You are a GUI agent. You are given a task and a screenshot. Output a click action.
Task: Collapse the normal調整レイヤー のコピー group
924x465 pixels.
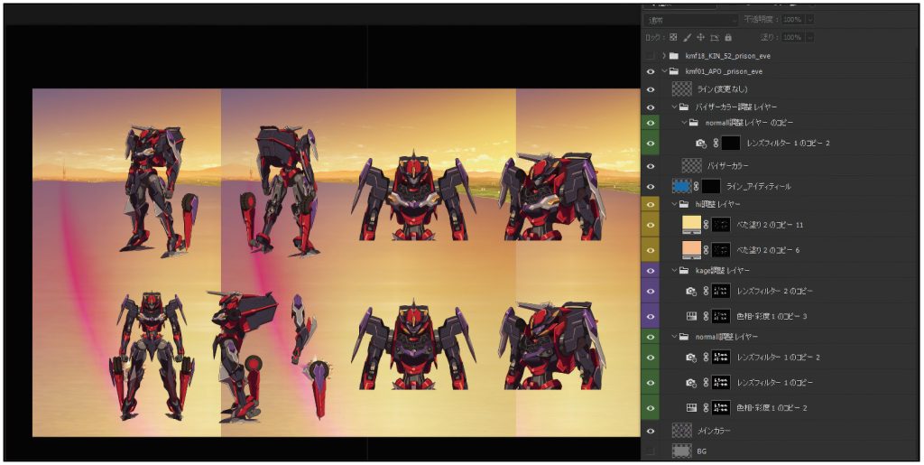pyautogui.click(x=685, y=123)
